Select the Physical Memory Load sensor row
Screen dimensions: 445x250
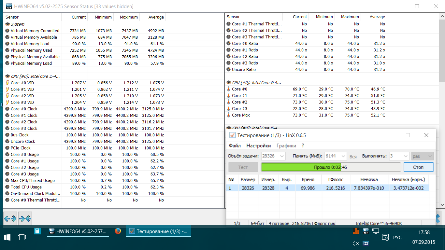coord(85,63)
